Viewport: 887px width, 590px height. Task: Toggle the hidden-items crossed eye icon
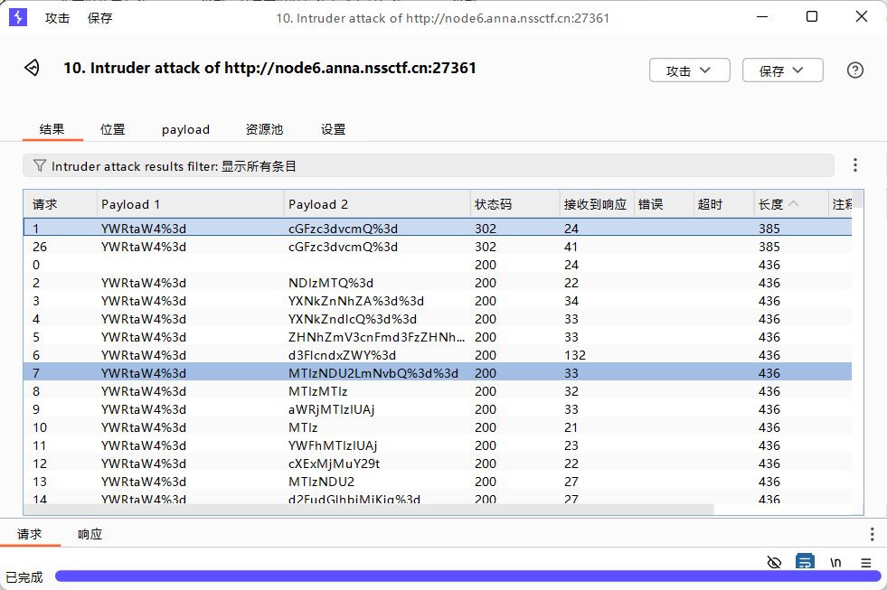(774, 562)
